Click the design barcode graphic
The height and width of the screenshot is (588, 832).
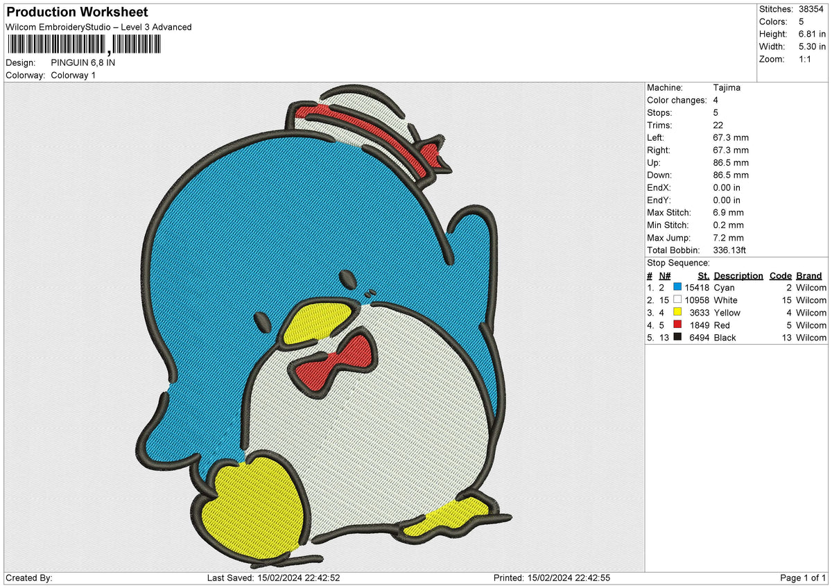83,45
